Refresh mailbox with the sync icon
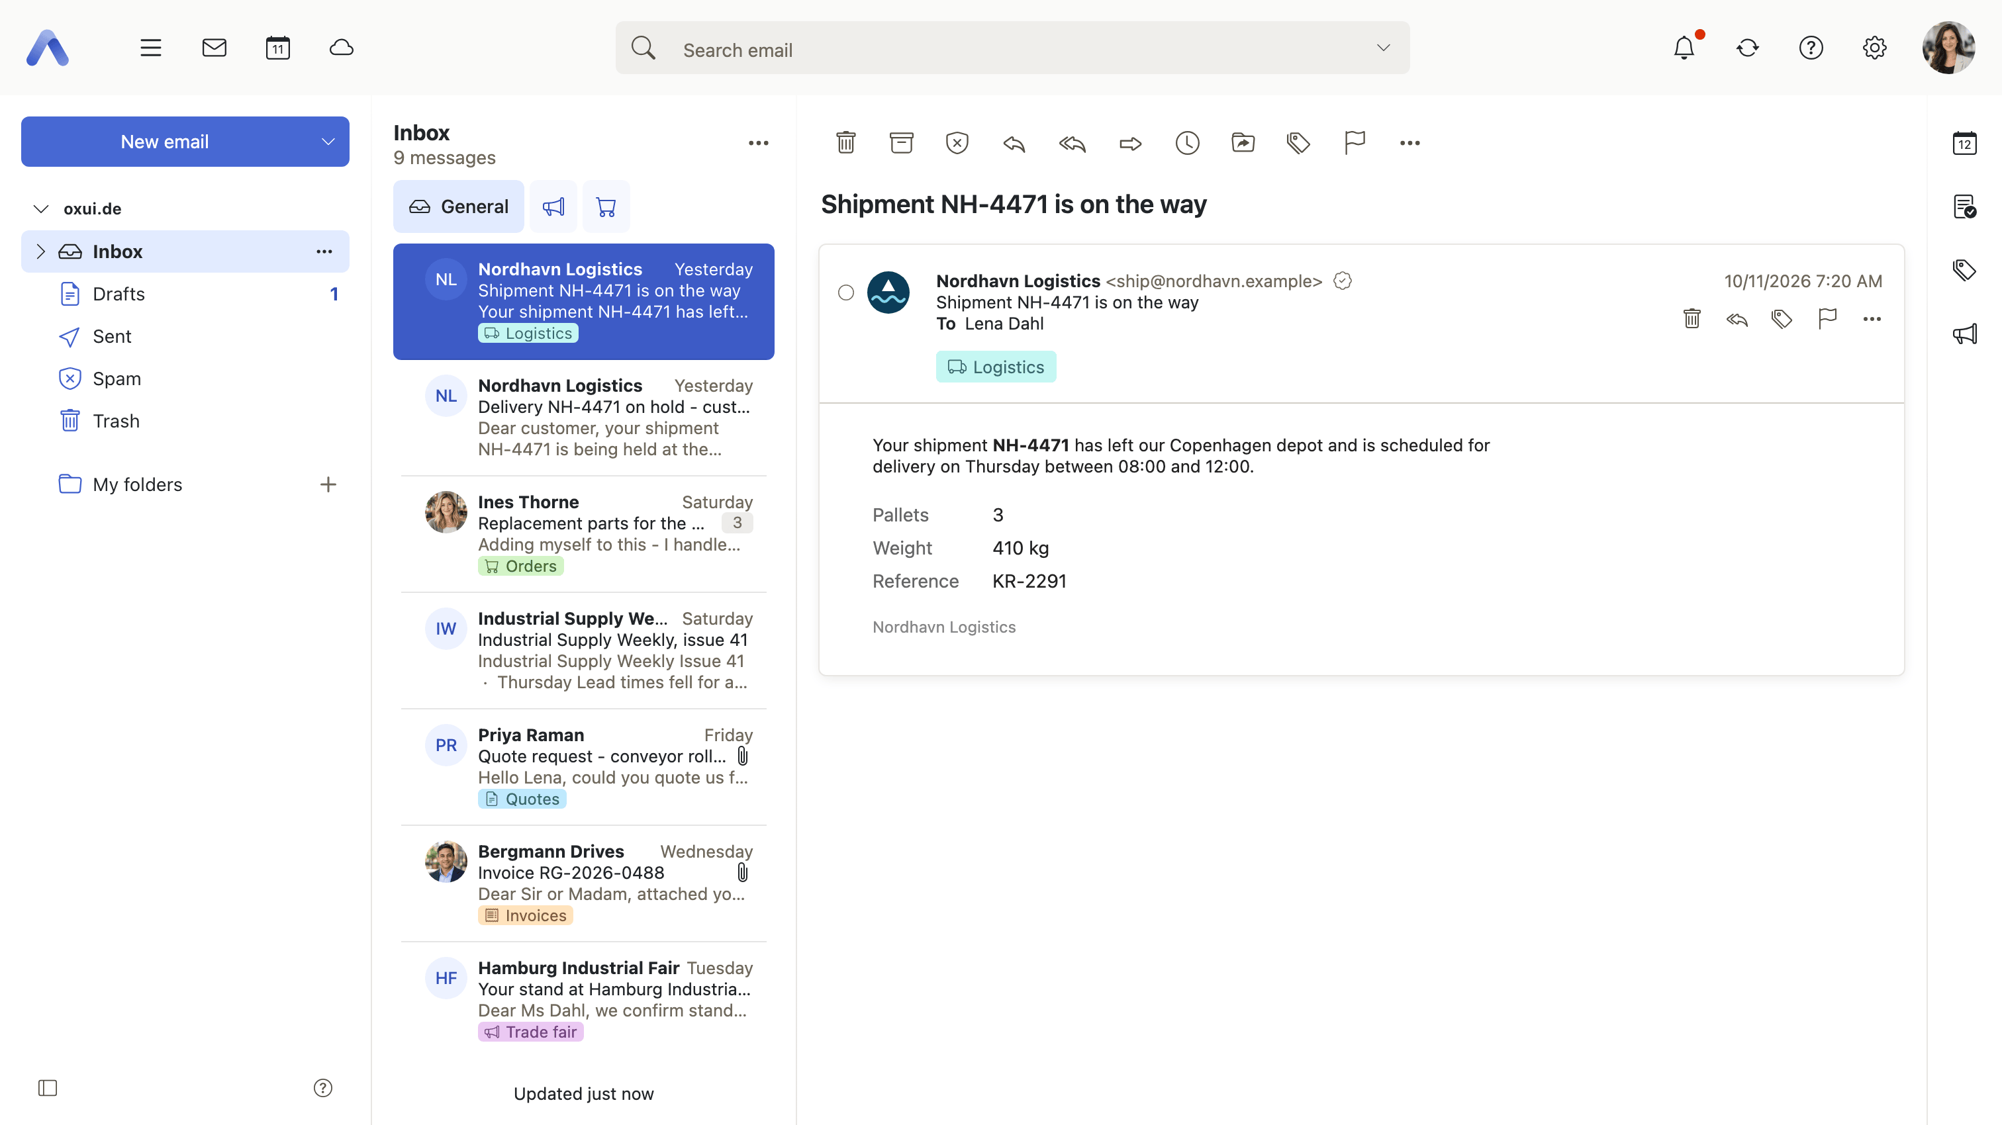This screenshot has width=2002, height=1125. [1748, 48]
